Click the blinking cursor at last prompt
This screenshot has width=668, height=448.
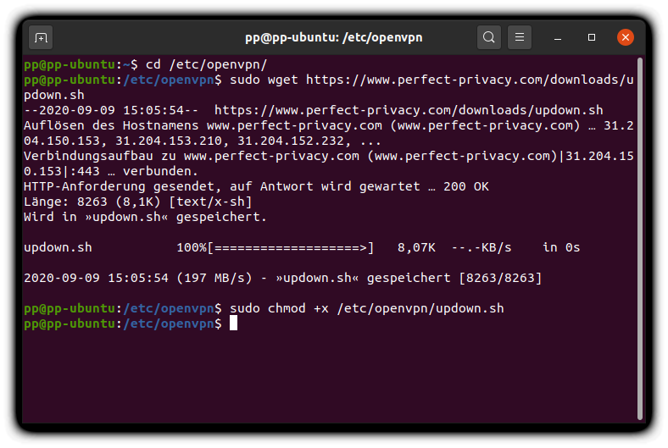tap(233, 324)
